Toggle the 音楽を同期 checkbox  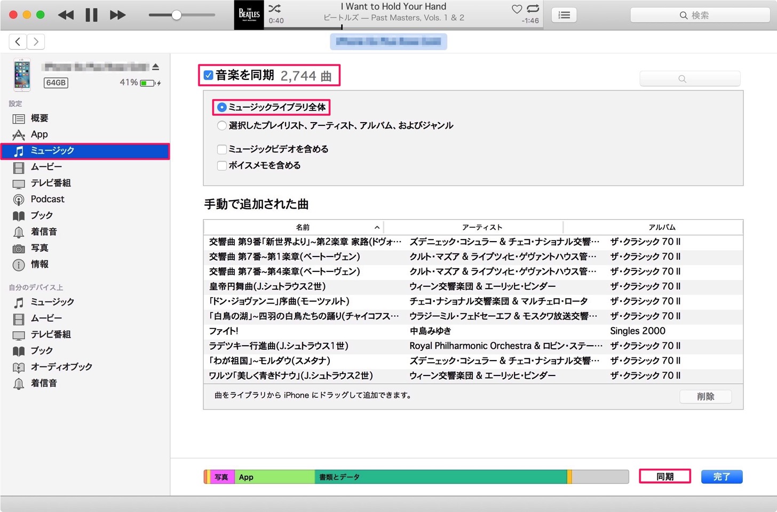[209, 75]
